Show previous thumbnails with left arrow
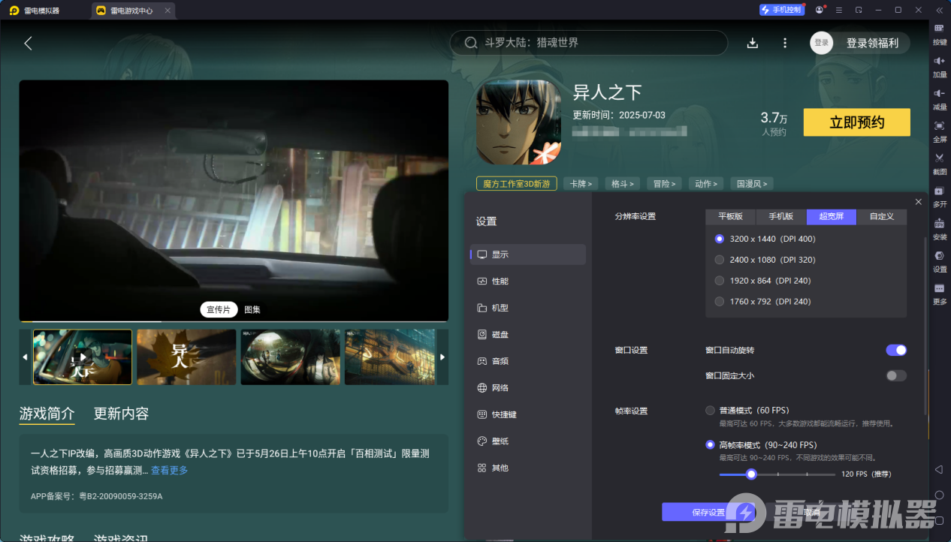The image size is (951, 542). 25,357
